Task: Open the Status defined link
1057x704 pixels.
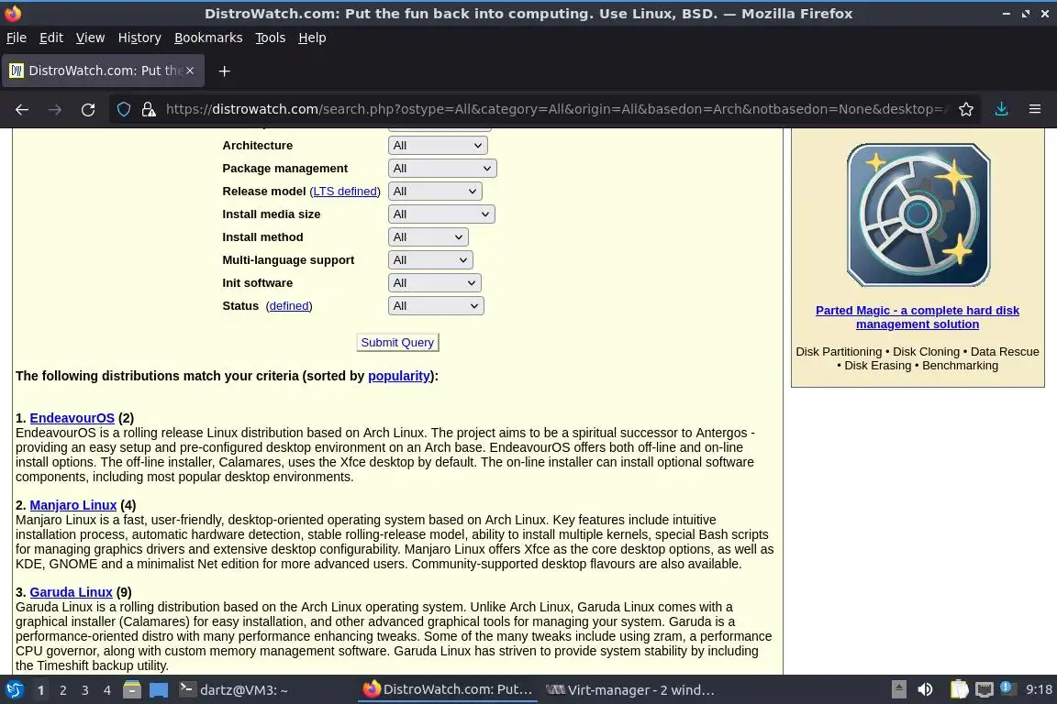Action: point(288,306)
